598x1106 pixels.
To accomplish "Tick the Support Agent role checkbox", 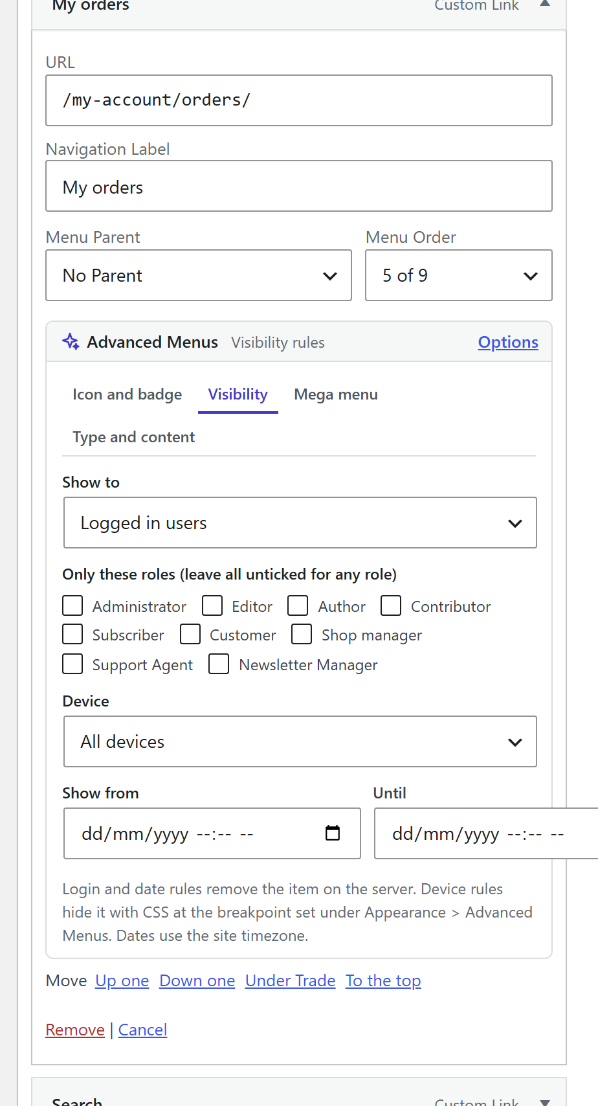I will point(72,664).
